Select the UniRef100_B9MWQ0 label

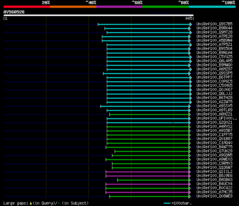coord(214,65)
